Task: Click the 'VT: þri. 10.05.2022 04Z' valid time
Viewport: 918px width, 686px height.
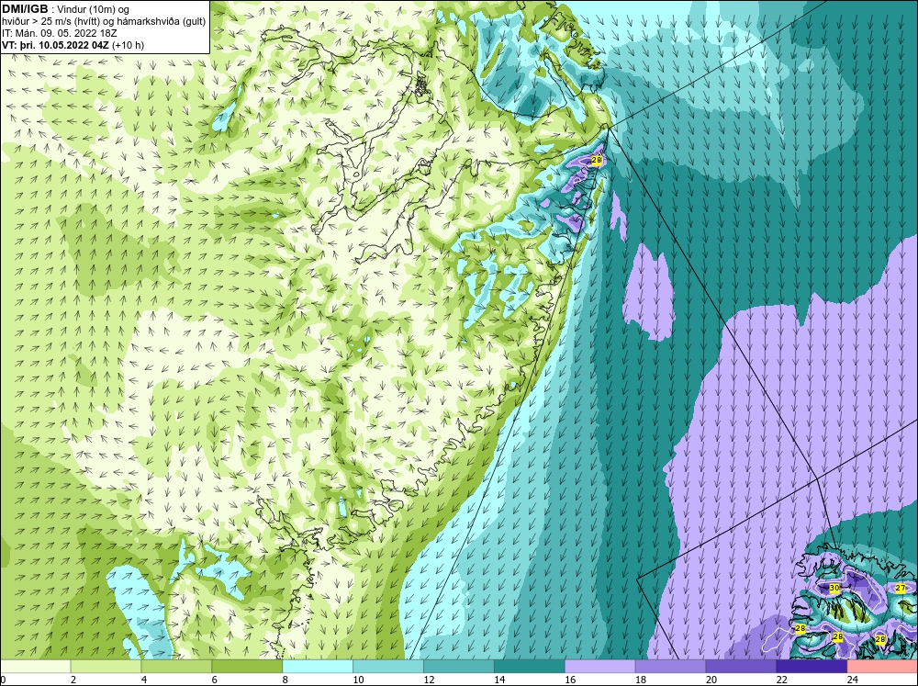Action: (56, 45)
